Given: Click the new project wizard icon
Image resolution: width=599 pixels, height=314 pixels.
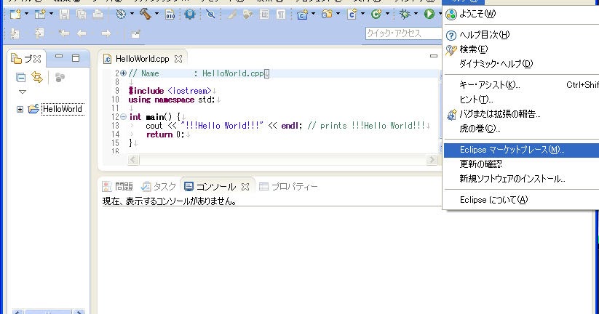Looking at the screenshot, I should point(40,15).
